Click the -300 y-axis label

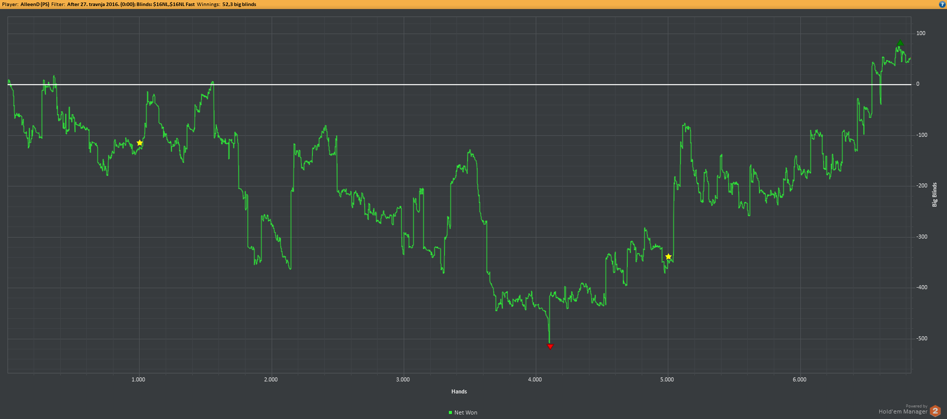tap(922, 237)
